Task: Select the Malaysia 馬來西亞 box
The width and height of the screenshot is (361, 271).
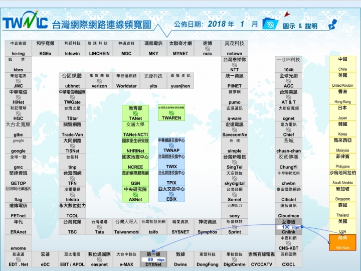Action: tap(342, 146)
